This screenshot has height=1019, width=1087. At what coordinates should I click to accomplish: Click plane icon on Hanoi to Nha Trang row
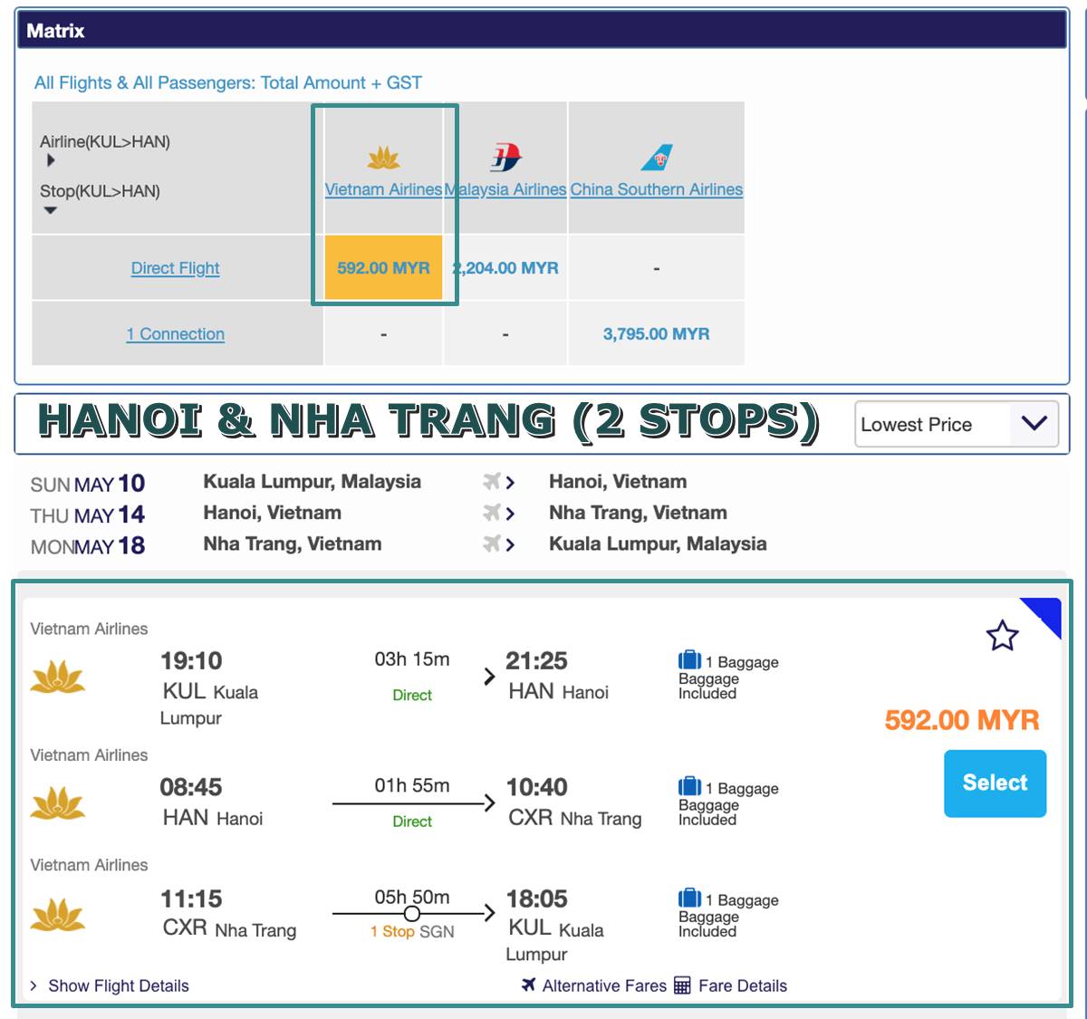(x=492, y=513)
